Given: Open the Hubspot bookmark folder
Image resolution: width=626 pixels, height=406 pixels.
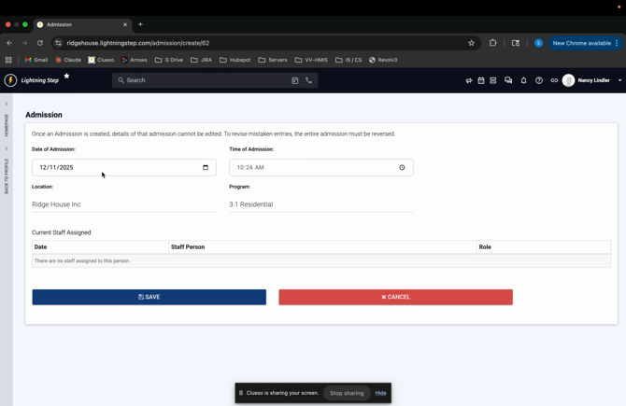Looking at the screenshot, I should [235, 60].
